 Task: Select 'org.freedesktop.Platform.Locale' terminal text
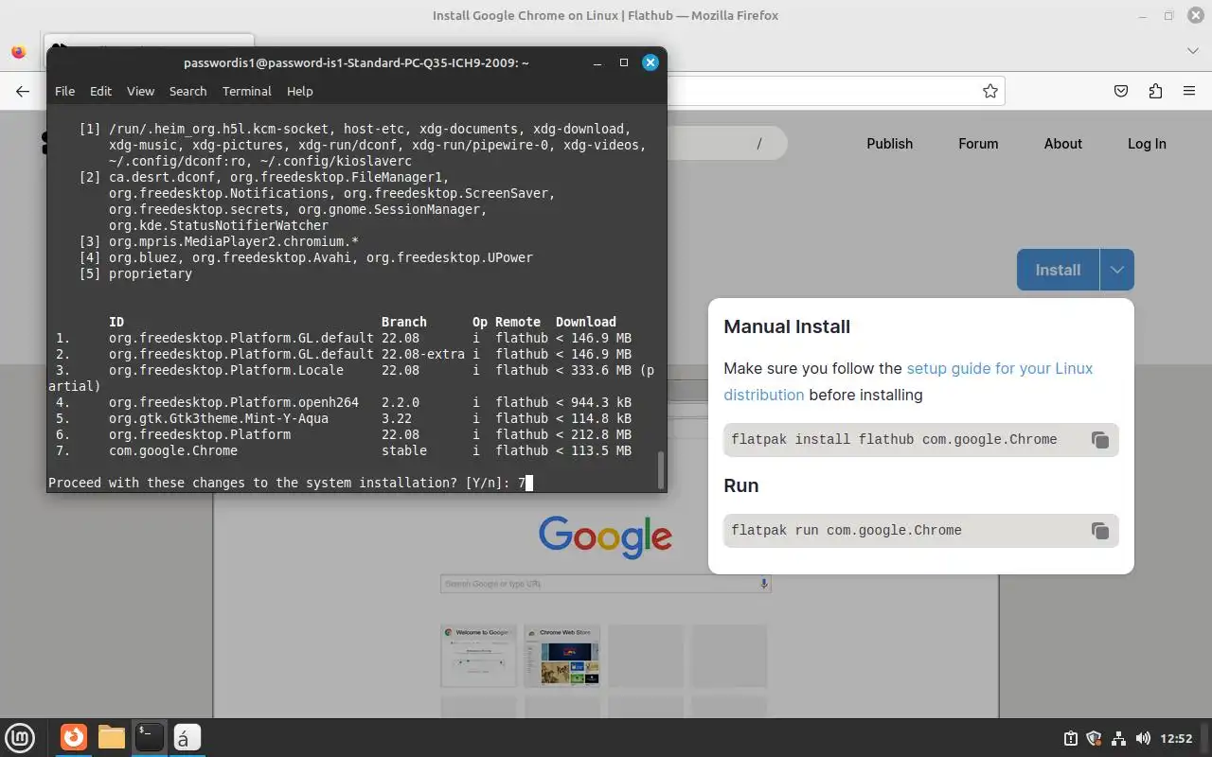click(226, 370)
